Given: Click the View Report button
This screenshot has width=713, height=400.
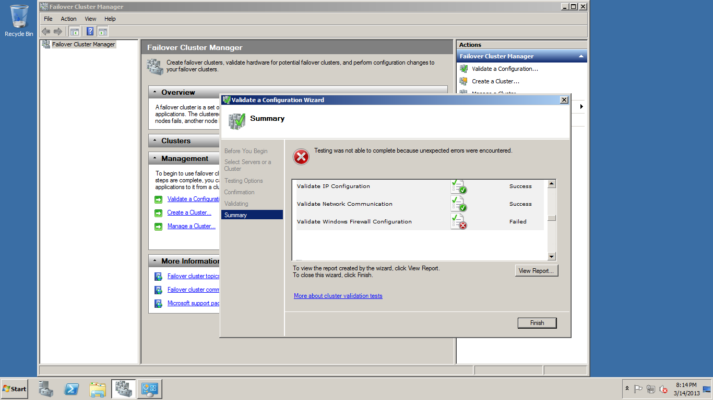Looking at the screenshot, I should 536,271.
